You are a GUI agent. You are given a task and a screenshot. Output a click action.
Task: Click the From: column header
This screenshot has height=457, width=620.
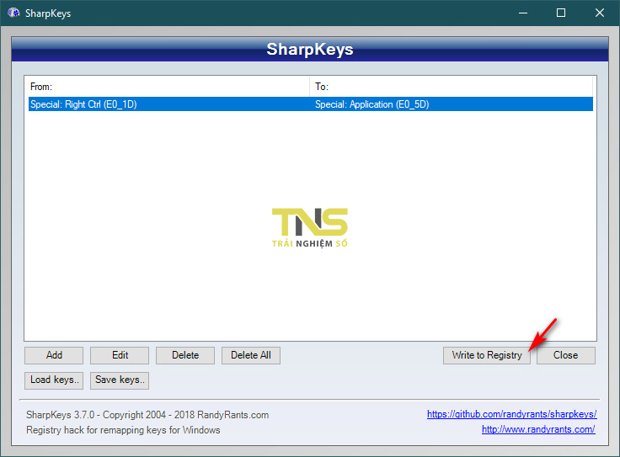(168, 87)
